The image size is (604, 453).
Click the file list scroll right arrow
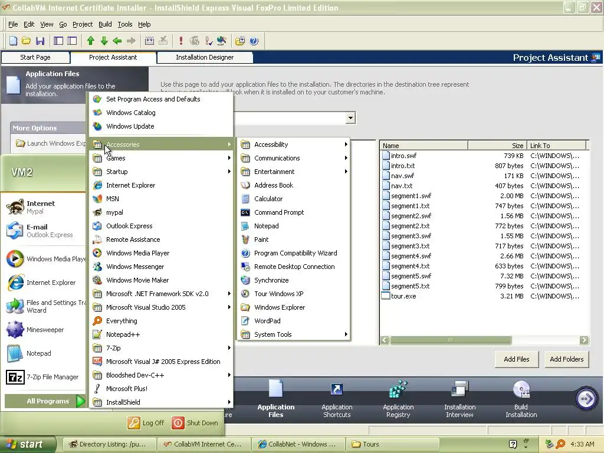584,340
